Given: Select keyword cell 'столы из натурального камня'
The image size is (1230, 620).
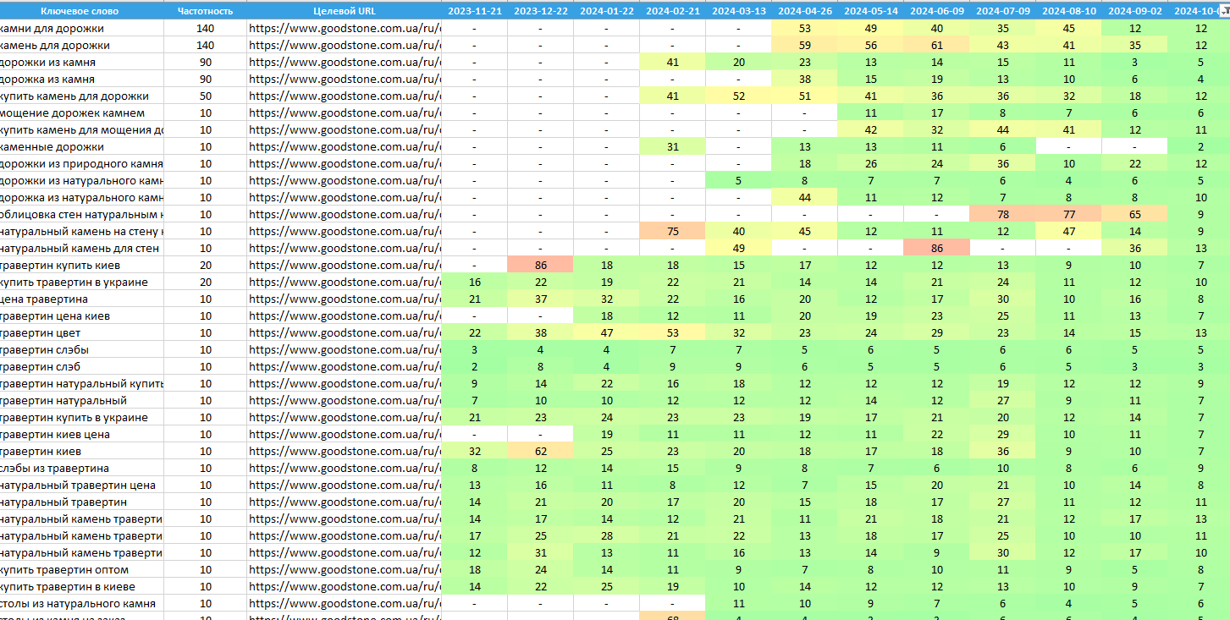Looking at the screenshot, I should (82, 604).
